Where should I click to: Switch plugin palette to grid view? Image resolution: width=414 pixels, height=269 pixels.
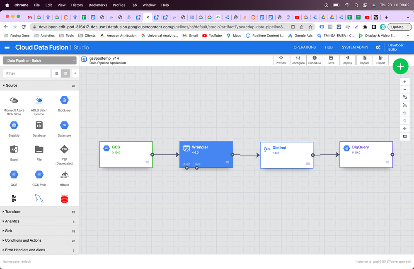65,73
